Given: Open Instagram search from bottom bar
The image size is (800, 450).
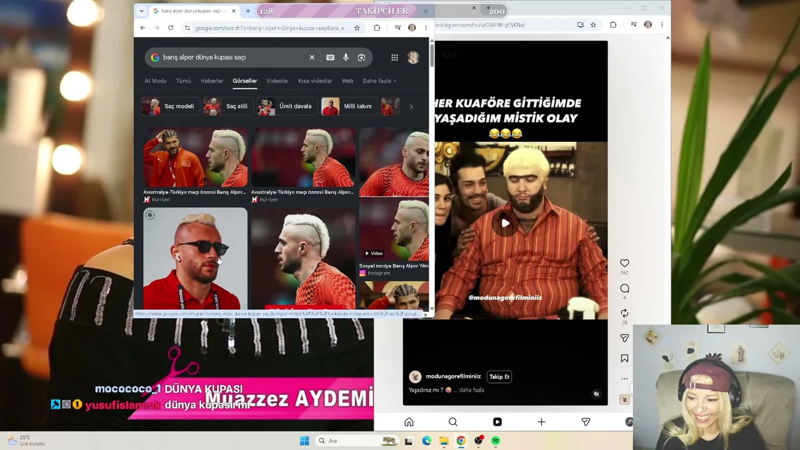Looking at the screenshot, I should 453,422.
